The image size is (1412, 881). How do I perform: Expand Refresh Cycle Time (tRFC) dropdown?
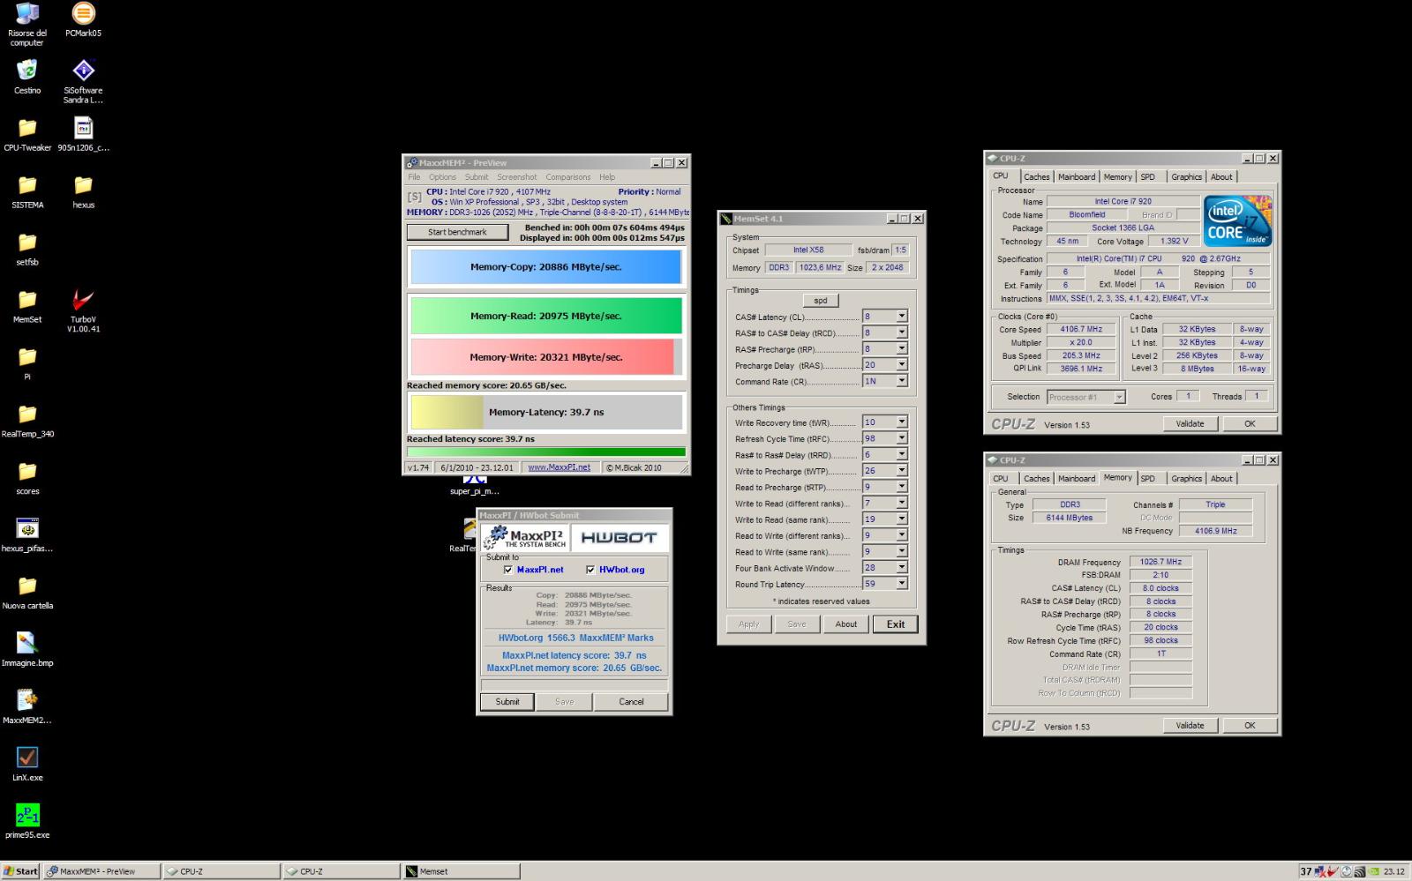point(902,438)
